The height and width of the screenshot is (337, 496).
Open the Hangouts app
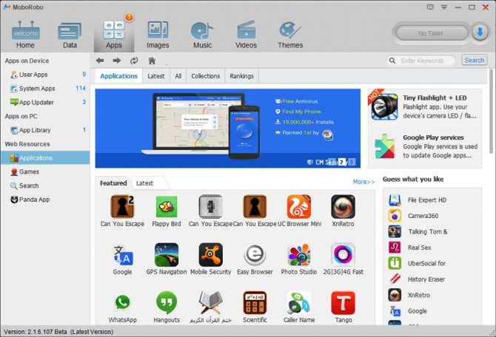click(x=167, y=307)
